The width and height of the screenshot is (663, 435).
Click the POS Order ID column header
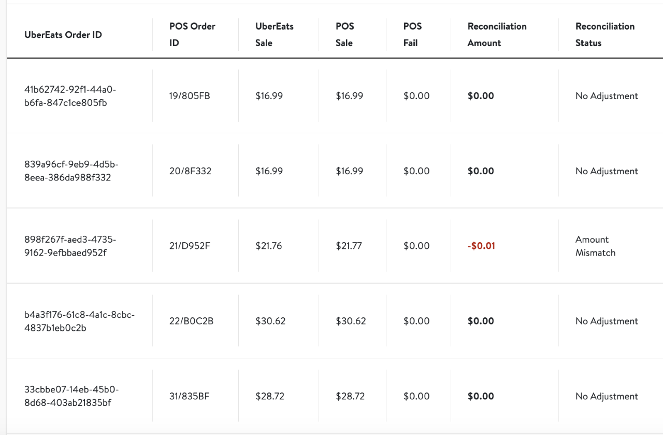(x=192, y=35)
